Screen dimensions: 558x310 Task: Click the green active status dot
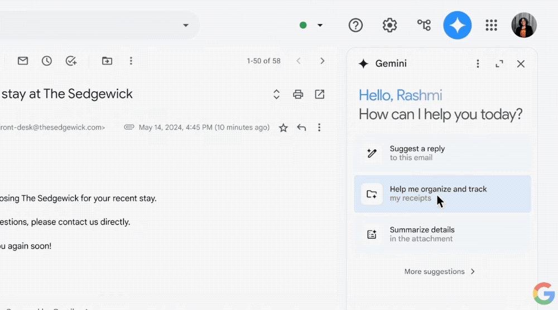pos(303,25)
